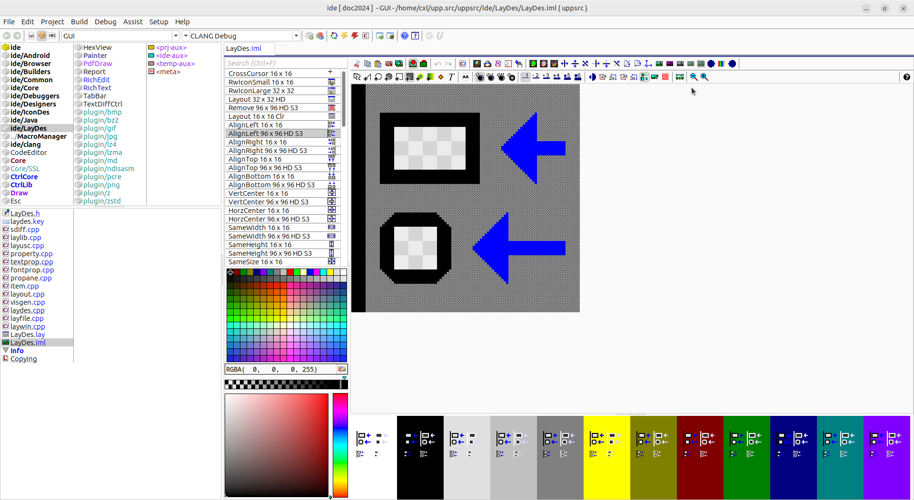Switch editor to HEX view mode
The image size is (914, 500).
tap(52, 36)
